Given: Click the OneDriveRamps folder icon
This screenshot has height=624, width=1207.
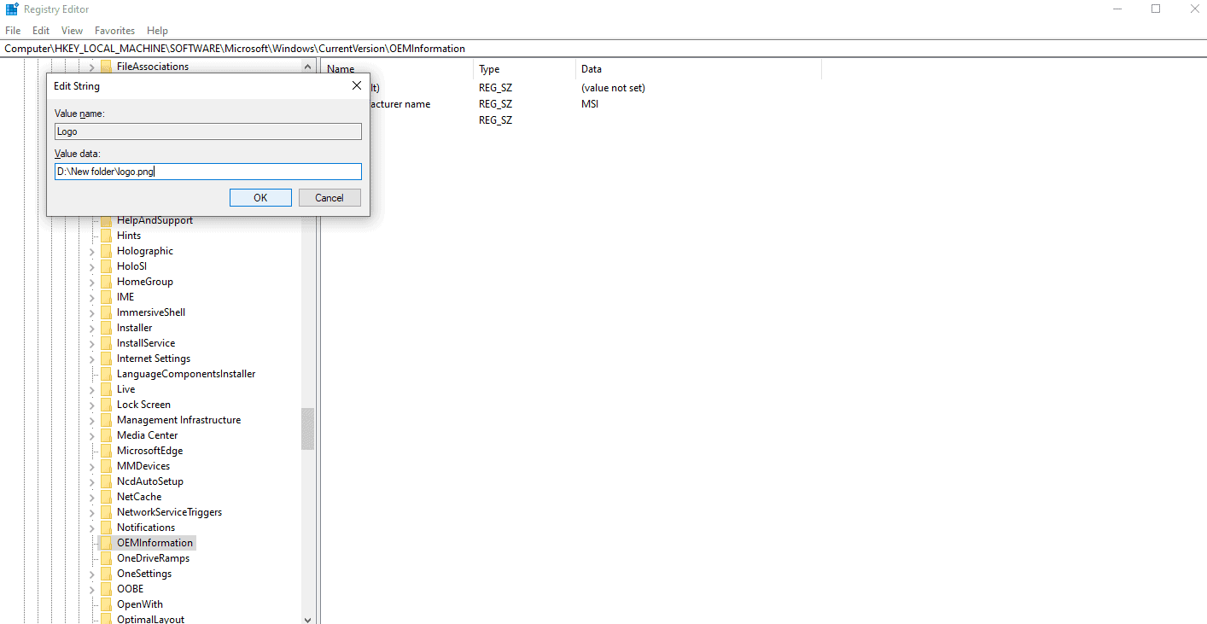Looking at the screenshot, I should point(106,558).
